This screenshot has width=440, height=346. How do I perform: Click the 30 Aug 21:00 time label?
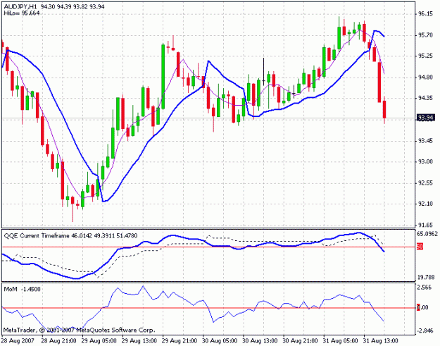click(301, 341)
